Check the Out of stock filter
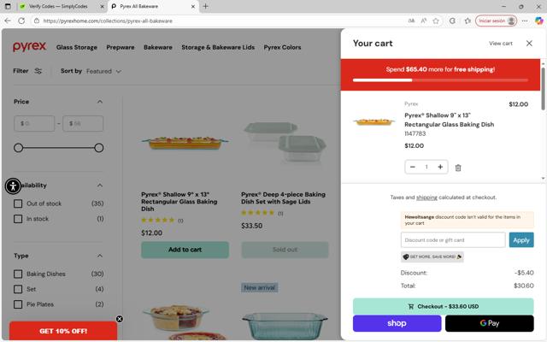Viewport: 547px width, 342px height. click(x=18, y=203)
